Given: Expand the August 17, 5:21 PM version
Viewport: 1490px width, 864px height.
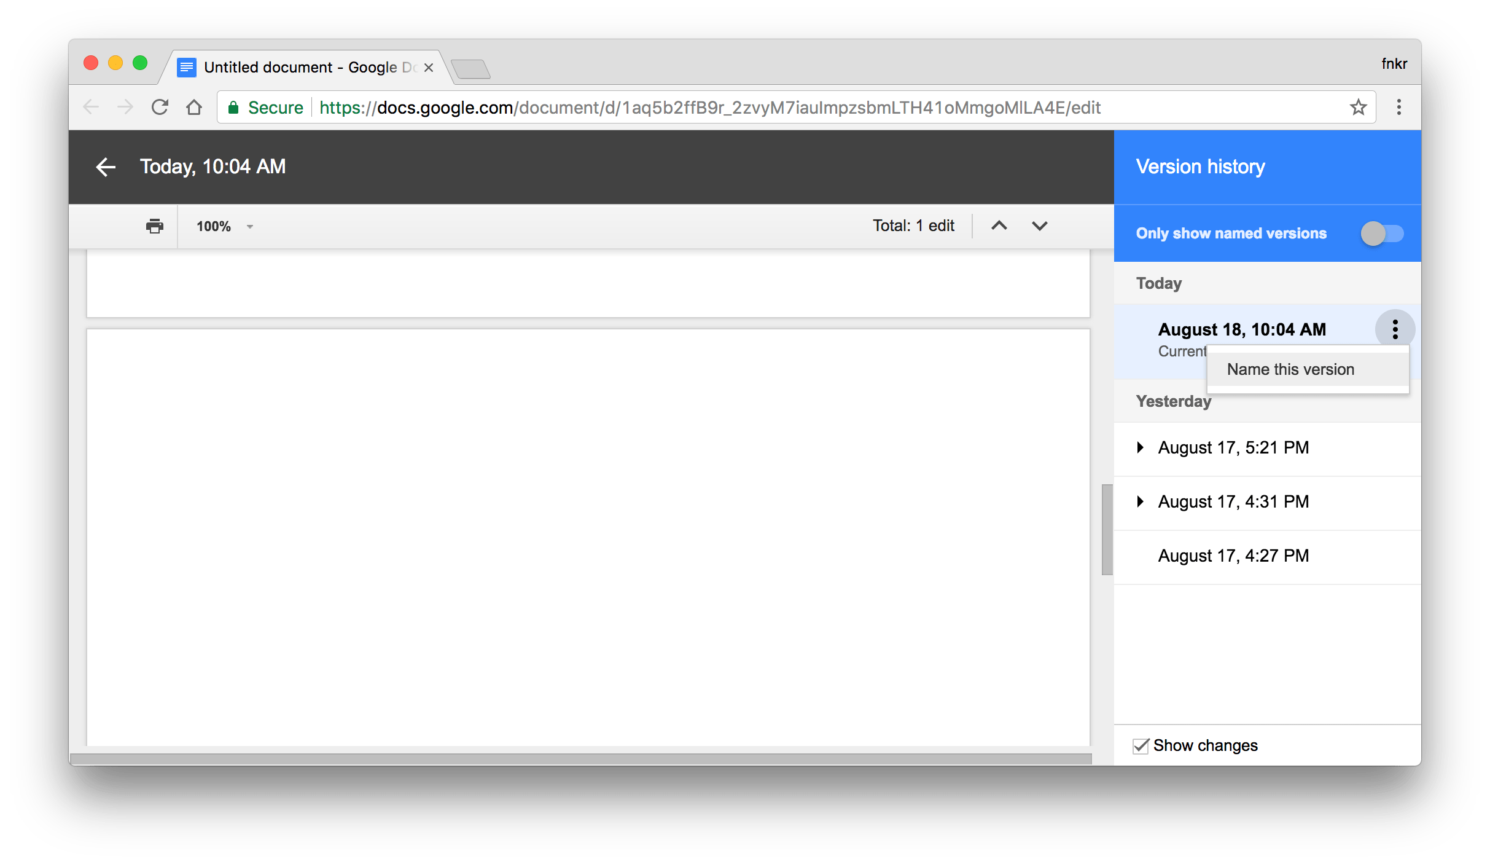Looking at the screenshot, I should 1141,447.
